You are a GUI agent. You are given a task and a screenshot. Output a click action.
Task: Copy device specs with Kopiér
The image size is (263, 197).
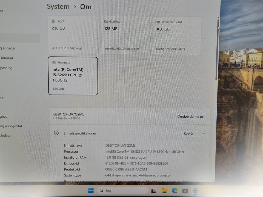click(x=188, y=134)
